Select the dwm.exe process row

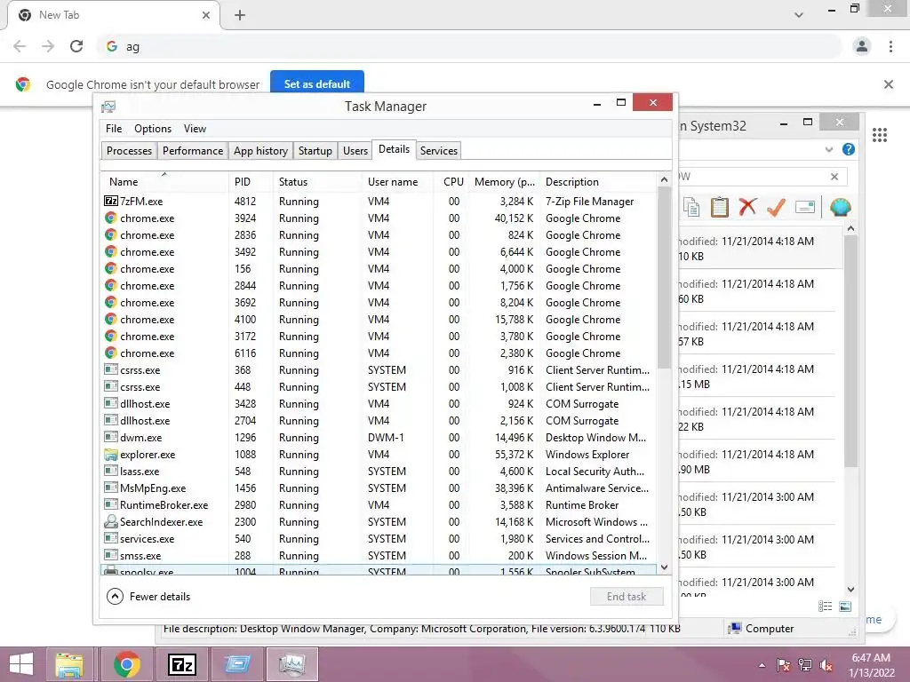point(379,438)
